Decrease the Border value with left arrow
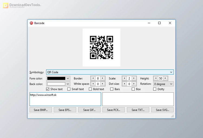The height and width of the screenshot is (138, 203). 93,78
